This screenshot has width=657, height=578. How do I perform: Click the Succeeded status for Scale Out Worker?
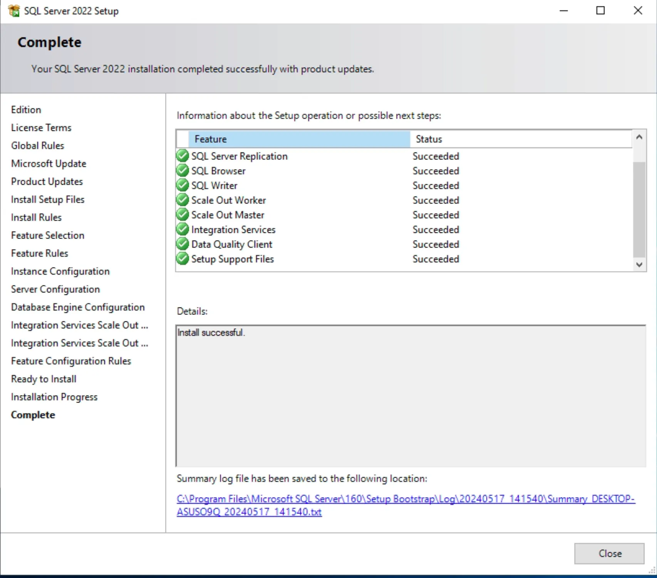pos(436,200)
